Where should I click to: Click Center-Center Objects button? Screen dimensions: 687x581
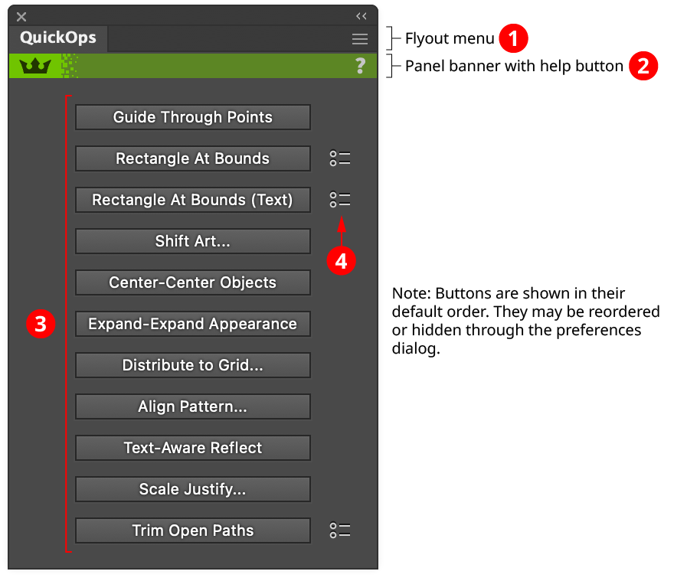tap(193, 282)
